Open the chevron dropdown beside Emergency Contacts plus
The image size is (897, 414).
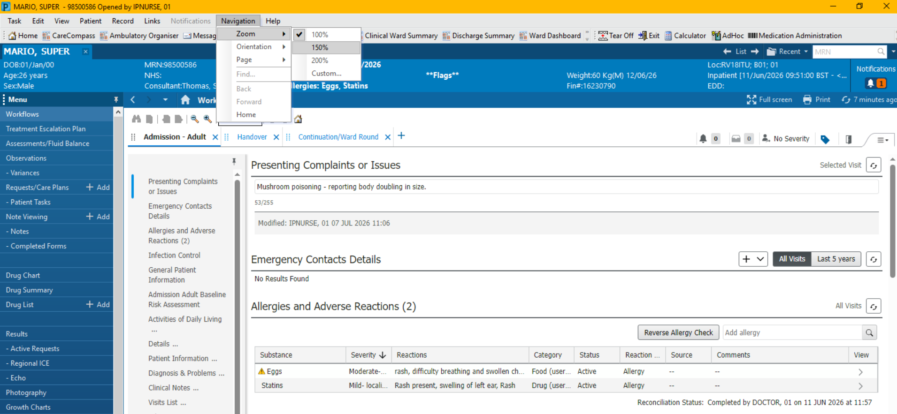pyautogui.click(x=760, y=259)
